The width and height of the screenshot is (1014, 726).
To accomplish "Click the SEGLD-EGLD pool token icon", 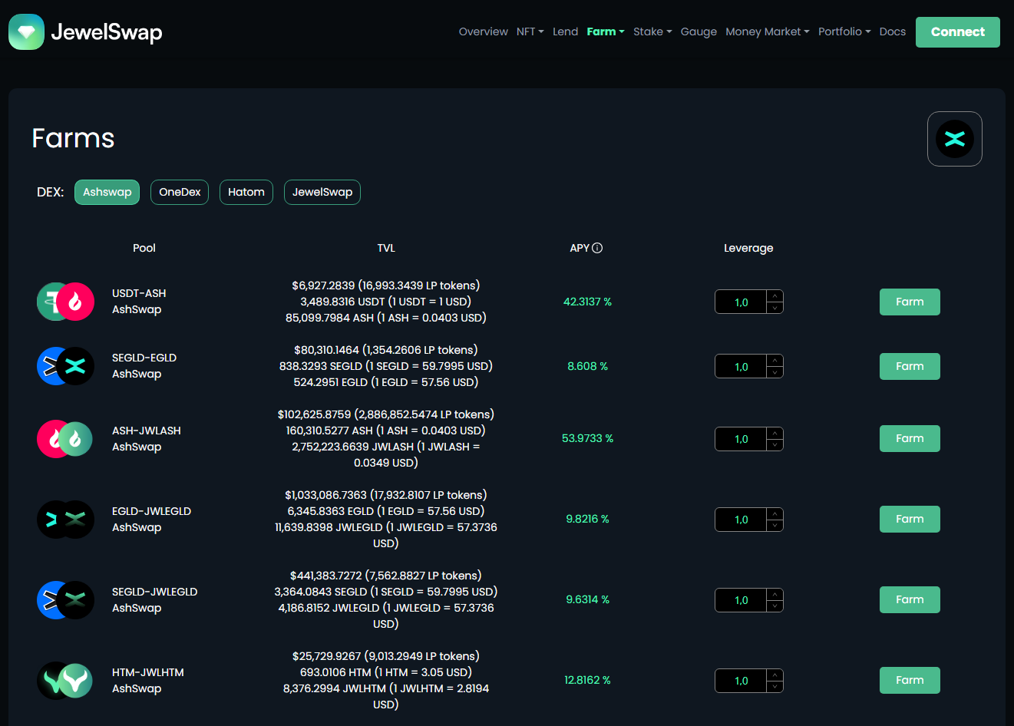I will pos(65,366).
